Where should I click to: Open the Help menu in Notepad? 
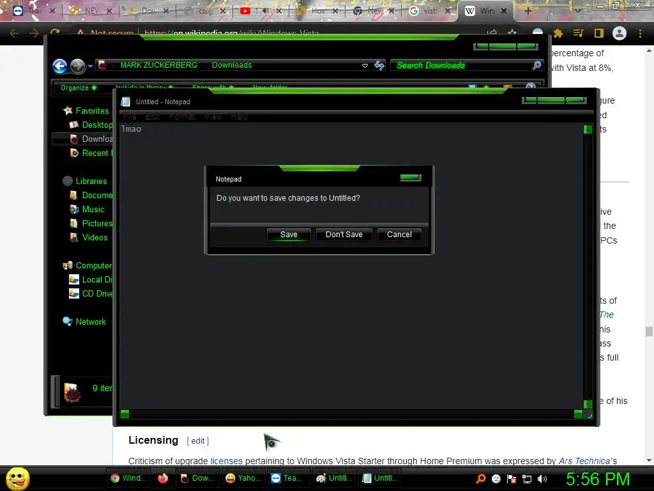[240, 116]
